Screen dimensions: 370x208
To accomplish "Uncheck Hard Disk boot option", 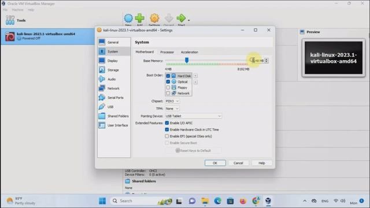I will click(x=168, y=76).
